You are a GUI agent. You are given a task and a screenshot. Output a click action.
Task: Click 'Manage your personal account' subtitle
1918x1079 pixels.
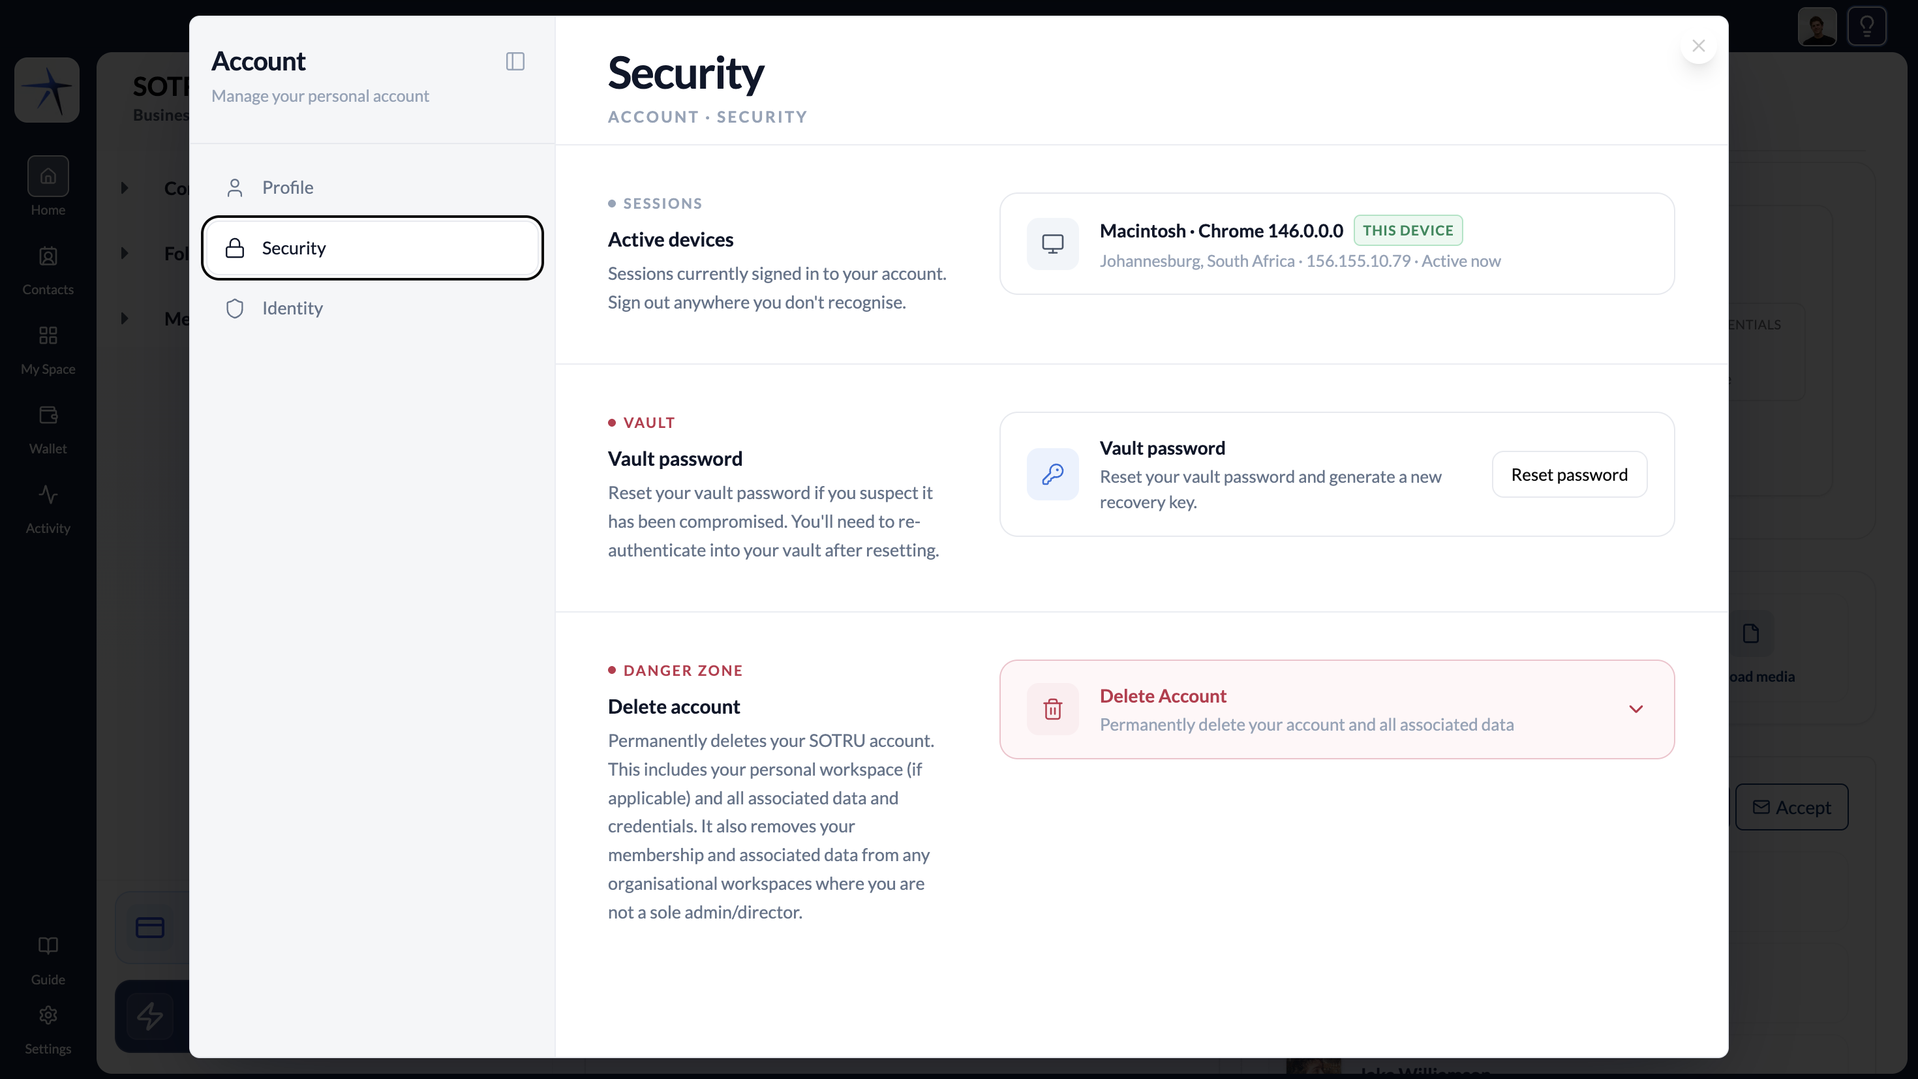pyautogui.click(x=320, y=96)
